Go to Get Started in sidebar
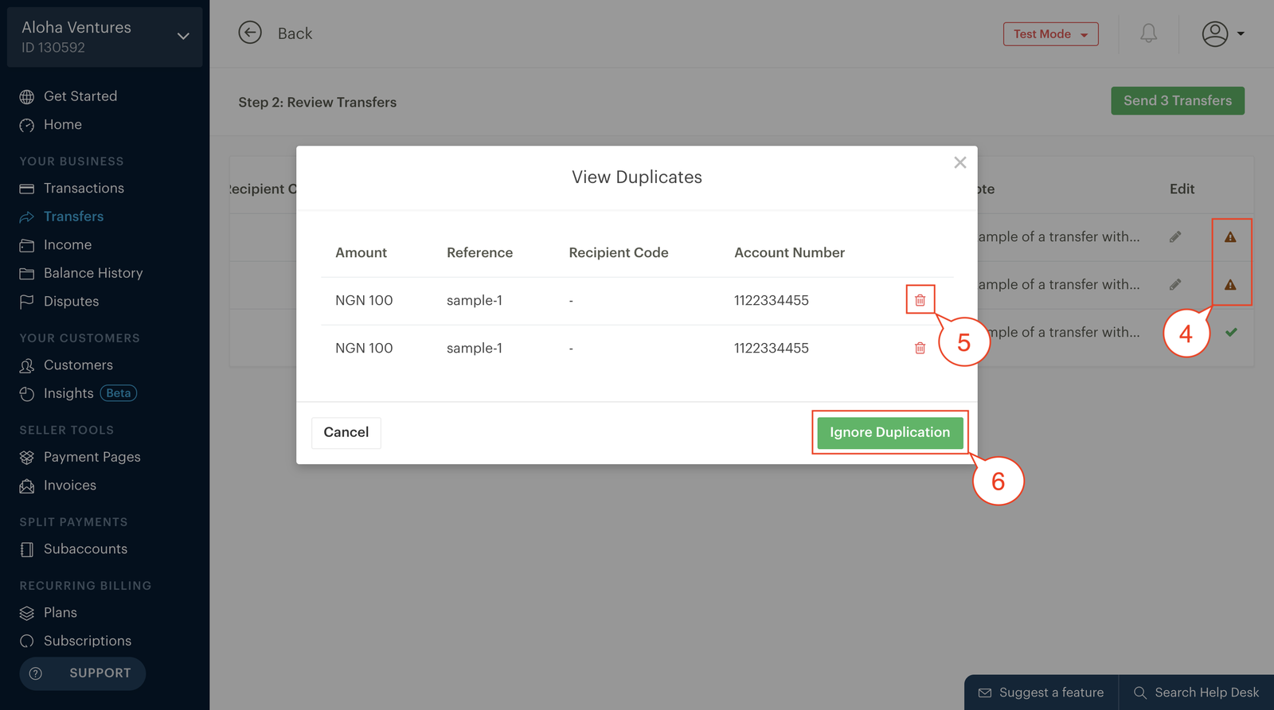The image size is (1274, 710). pyautogui.click(x=69, y=96)
